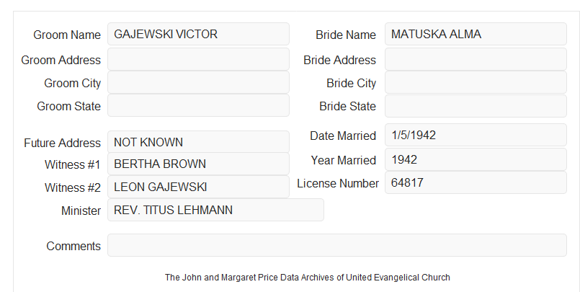
Task: Select the Bride Name input field
Action: (476, 34)
